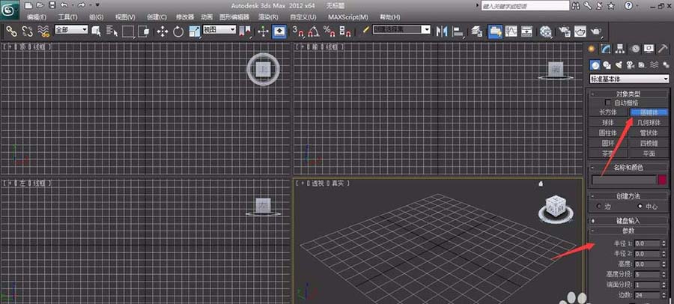This screenshot has height=304, width=674.
Task: Choose the Rectangular Selection Region tool
Action: point(128,31)
